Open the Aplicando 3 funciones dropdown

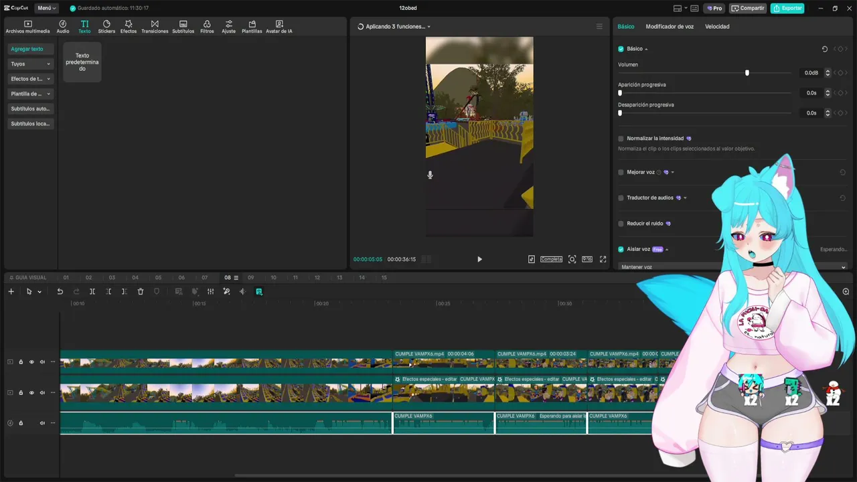394,27
